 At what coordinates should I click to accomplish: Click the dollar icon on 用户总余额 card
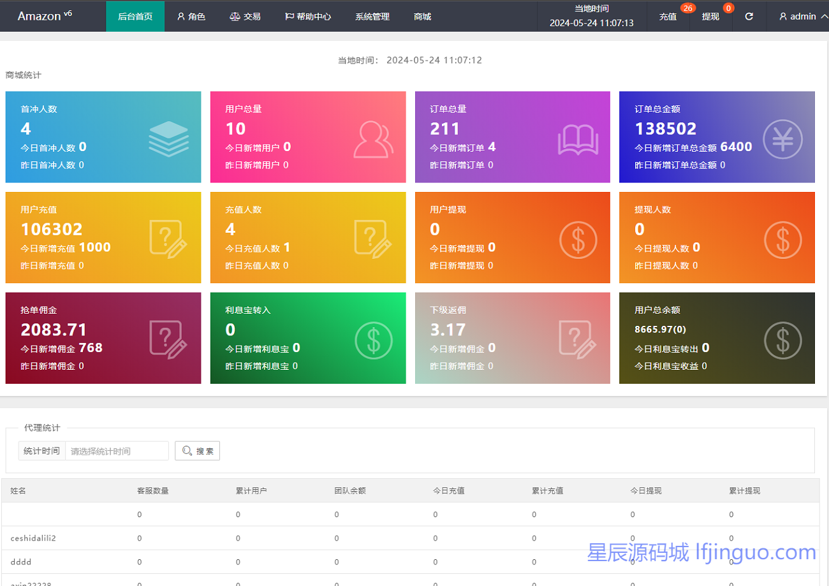click(782, 340)
